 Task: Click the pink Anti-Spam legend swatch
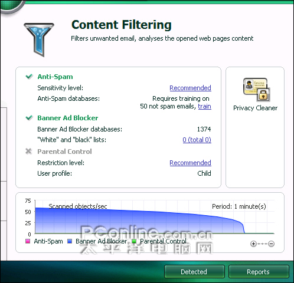click(x=28, y=241)
